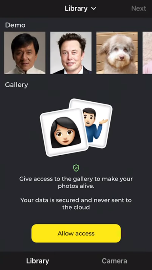Switch to the Camera tab
The width and height of the screenshot is (152, 270).
(115, 261)
